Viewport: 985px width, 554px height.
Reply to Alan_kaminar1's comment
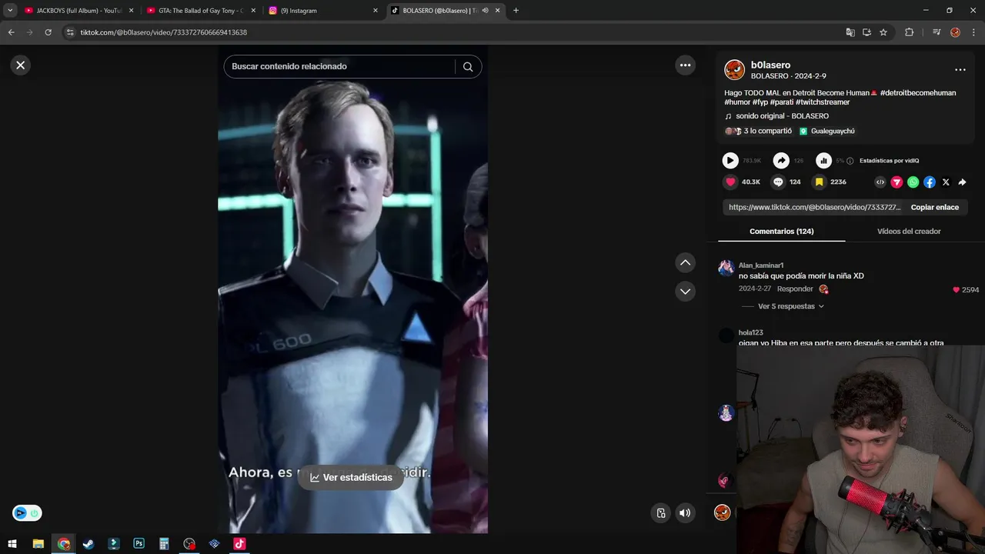(x=795, y=289)
